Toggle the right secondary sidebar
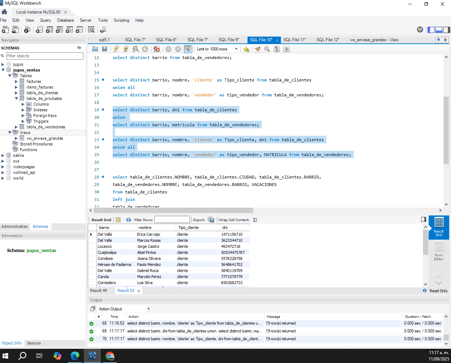This screenshot has height=363, width=451. click(447, 30)
